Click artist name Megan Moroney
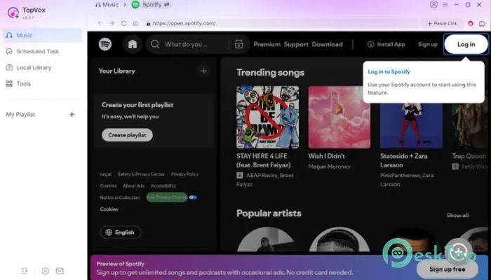Image resolution: width=491 pixels, height=280 pixels. 329,167
